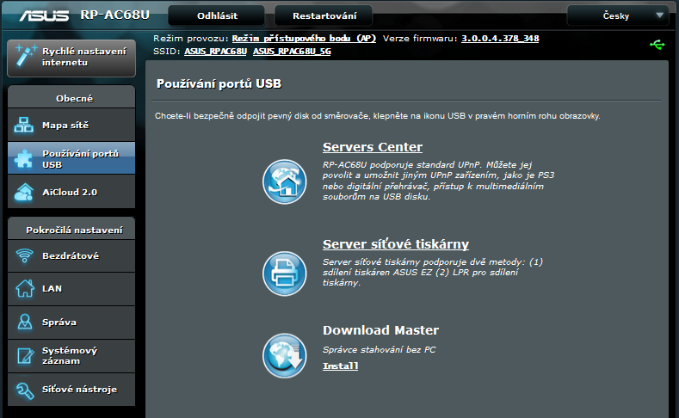Screen dimensions: 679x418
Task: Click the network printer server icon
Action: tap(285, 274)
